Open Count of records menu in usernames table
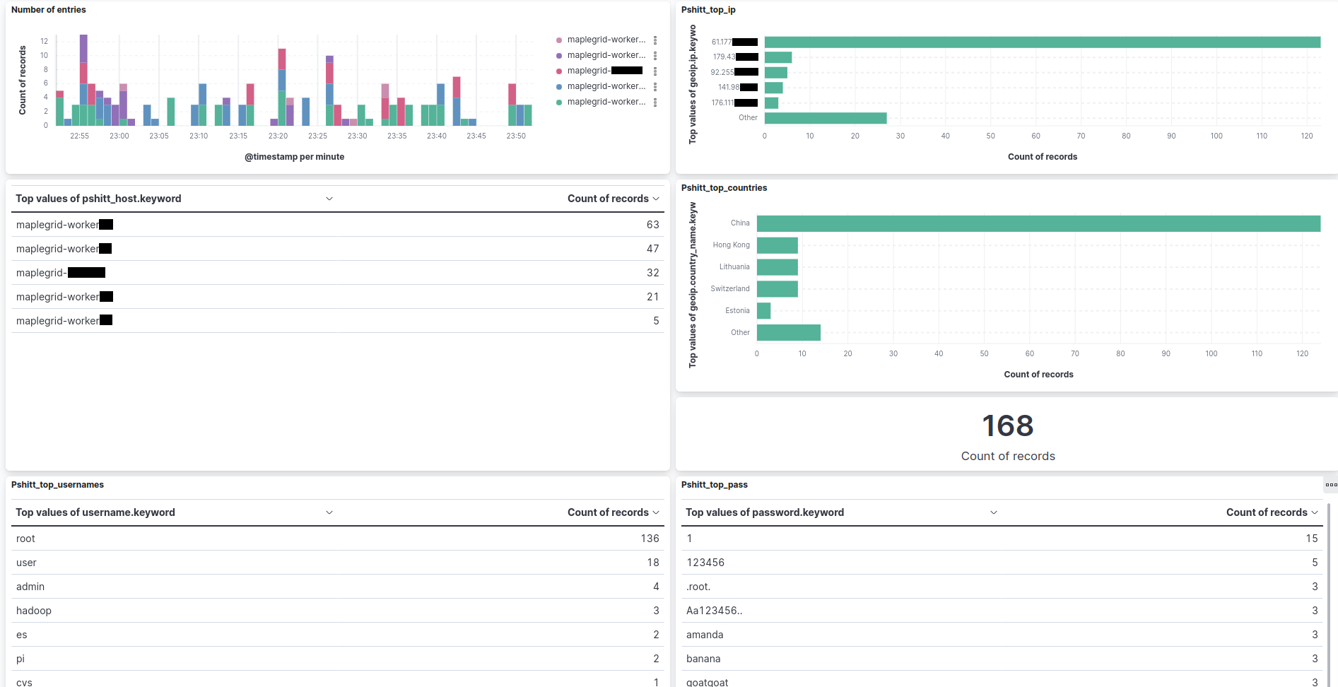The image size is (1338, 687). pyautogui.click(x=656, y=512)
